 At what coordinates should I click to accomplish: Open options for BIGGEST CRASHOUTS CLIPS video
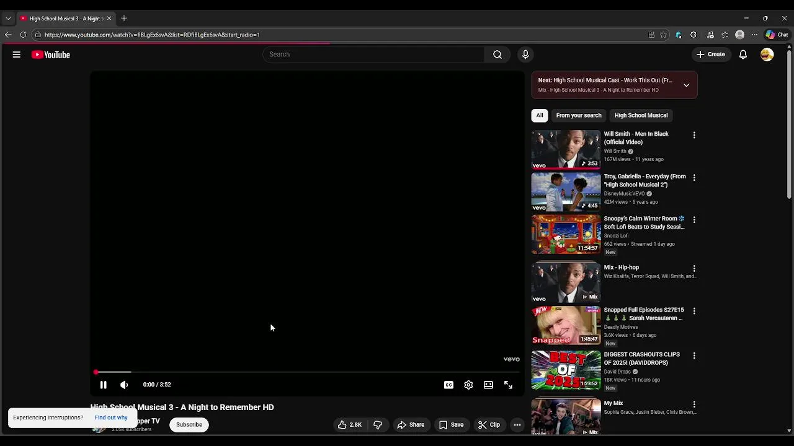tap(694, 356)
